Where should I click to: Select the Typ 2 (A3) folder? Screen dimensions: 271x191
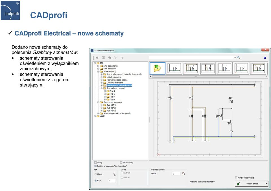[x=111, y=108]
